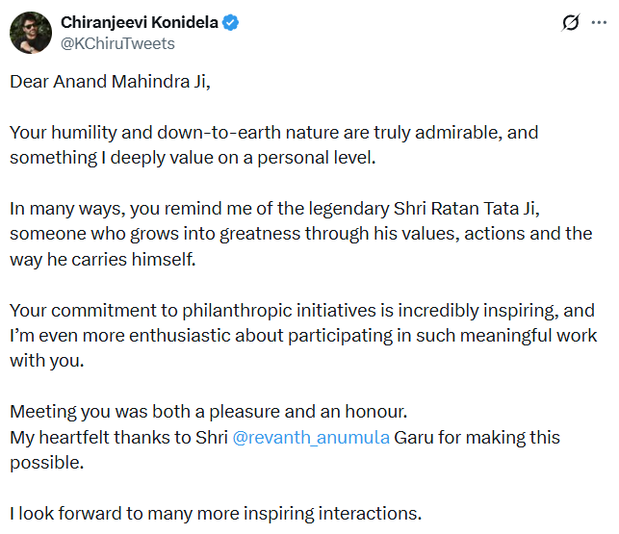Click the Grok icon in the tweet header
Screen dimensions: 619x534
[570, 22]
